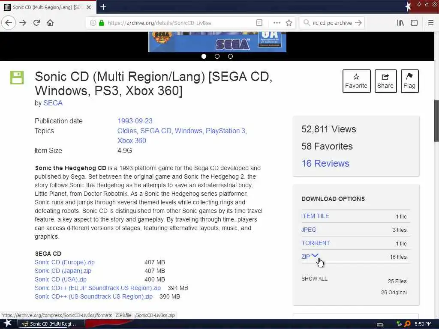The height and width of the screenshot is (329, 439).
Task: Click the white star in title bar
Action: (x=408, y=7)
